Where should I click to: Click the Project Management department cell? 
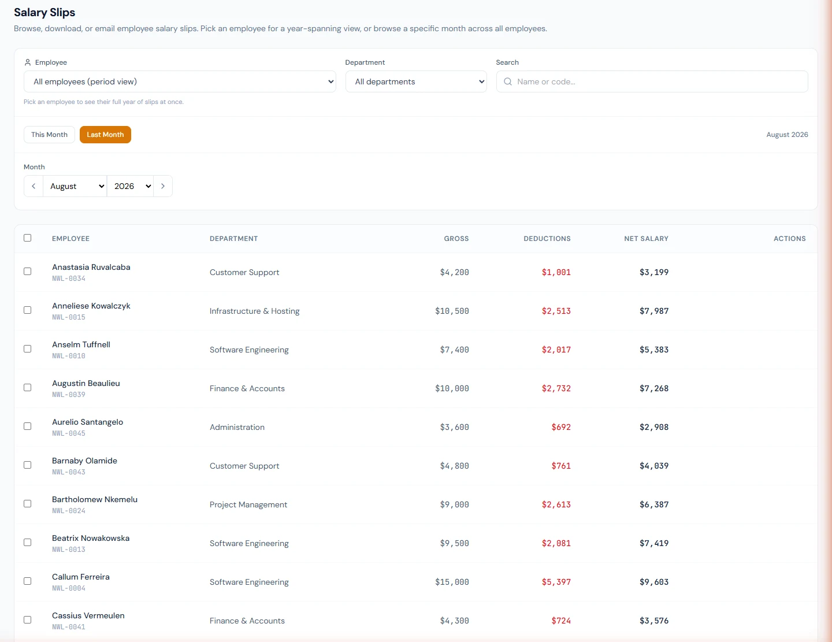[248, 504]
